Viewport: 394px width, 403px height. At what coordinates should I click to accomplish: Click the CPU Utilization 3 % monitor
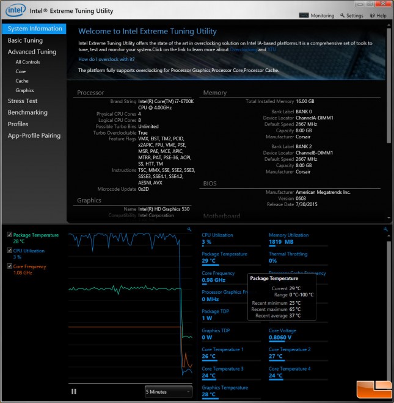tap(231, 239)
